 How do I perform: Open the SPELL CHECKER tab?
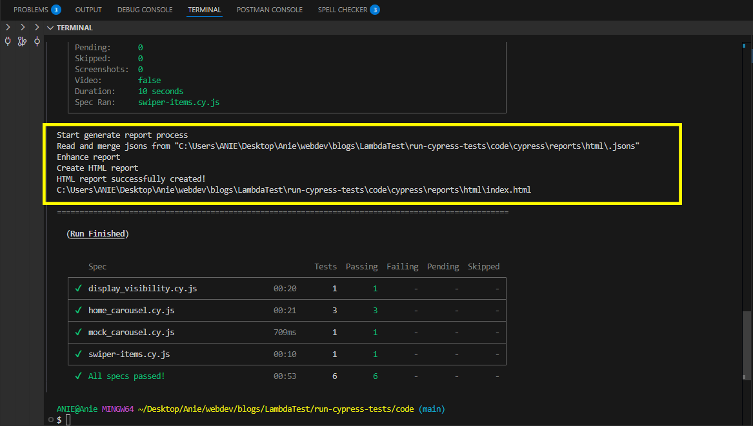click(342, 10)
